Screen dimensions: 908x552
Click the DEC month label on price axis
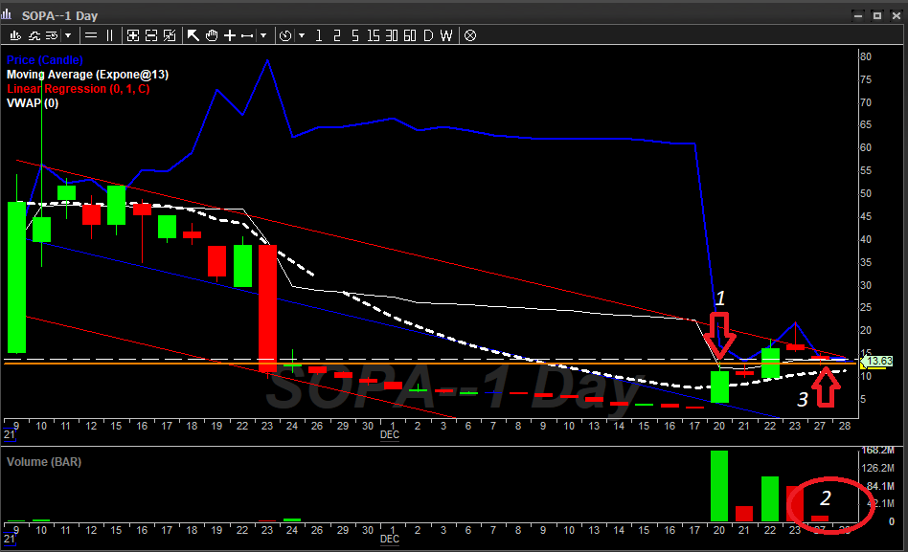pyautogui.click(x=390, y=435)
